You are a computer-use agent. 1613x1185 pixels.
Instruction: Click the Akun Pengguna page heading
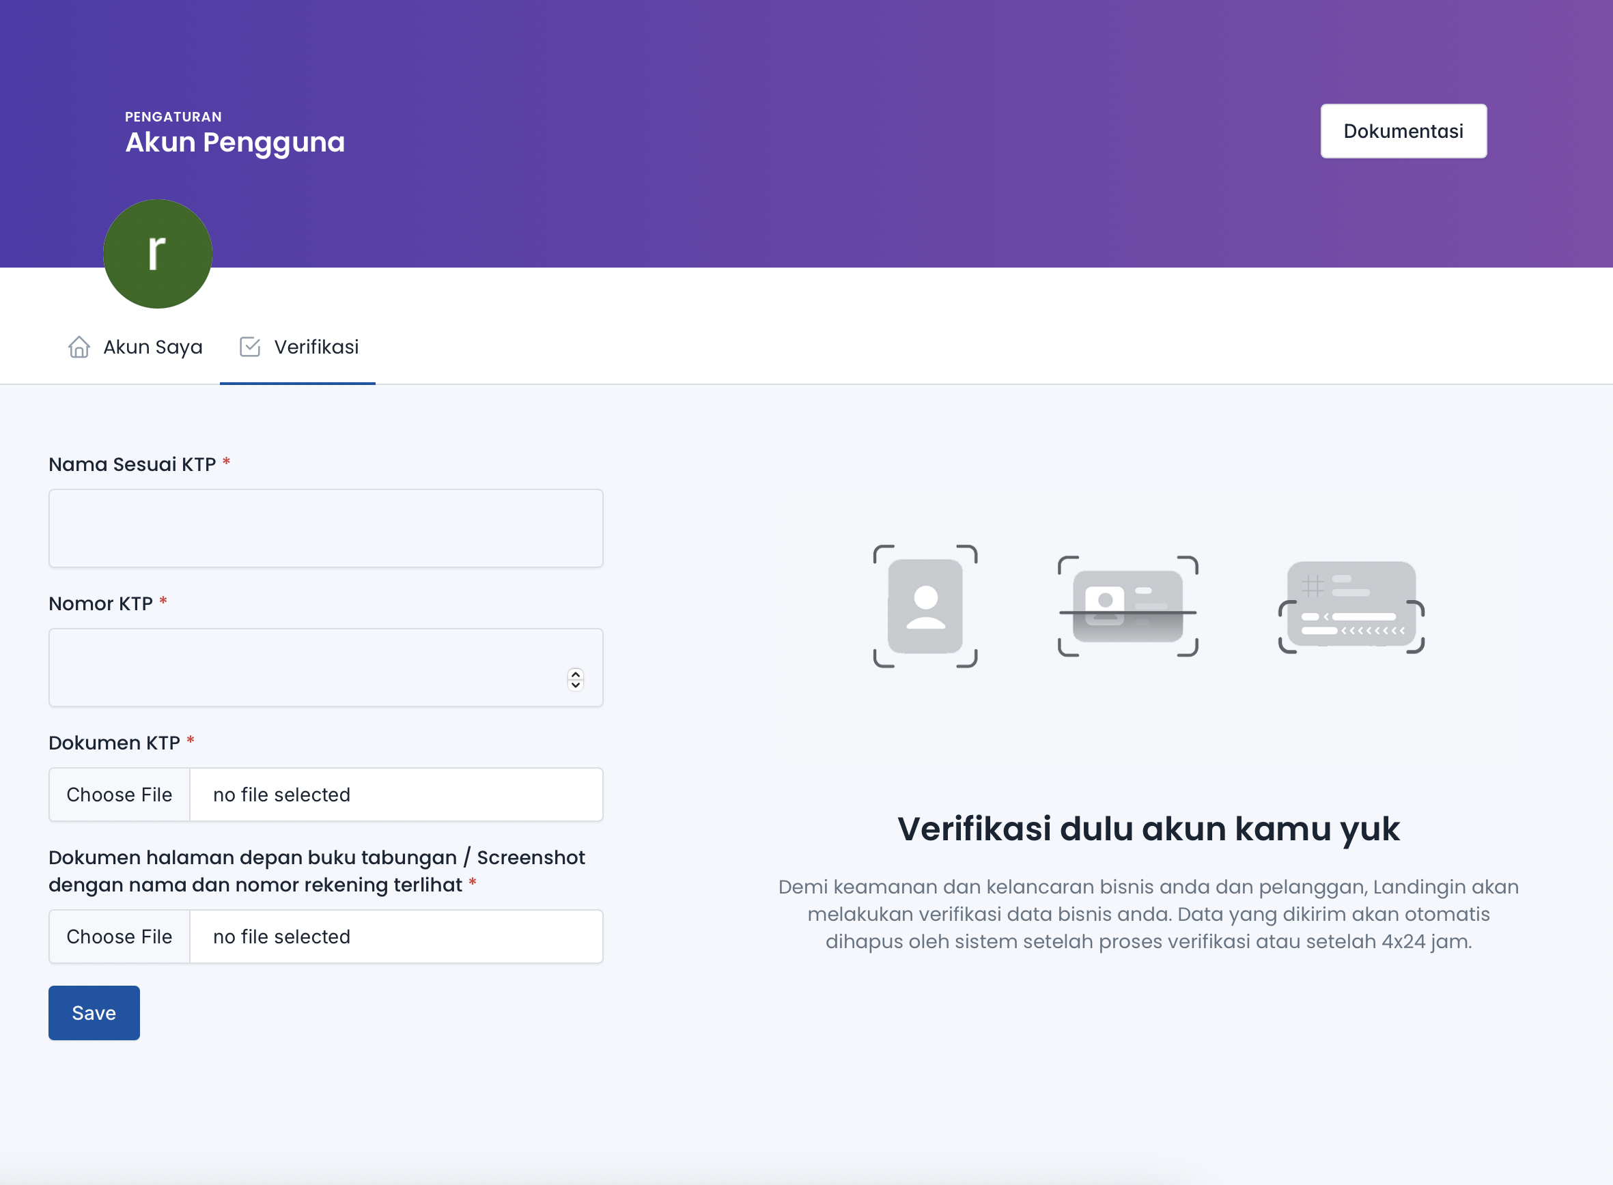tap(235, 142)
